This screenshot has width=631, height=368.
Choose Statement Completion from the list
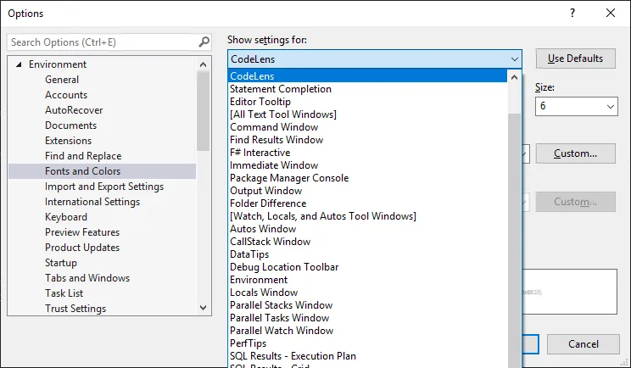[x=367, y=89]
